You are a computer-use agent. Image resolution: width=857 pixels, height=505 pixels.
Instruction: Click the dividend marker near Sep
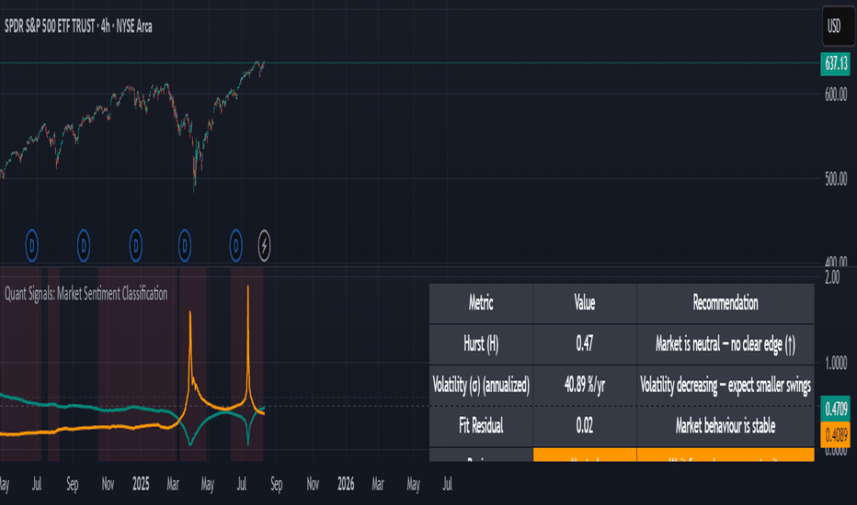click(84, 246)
